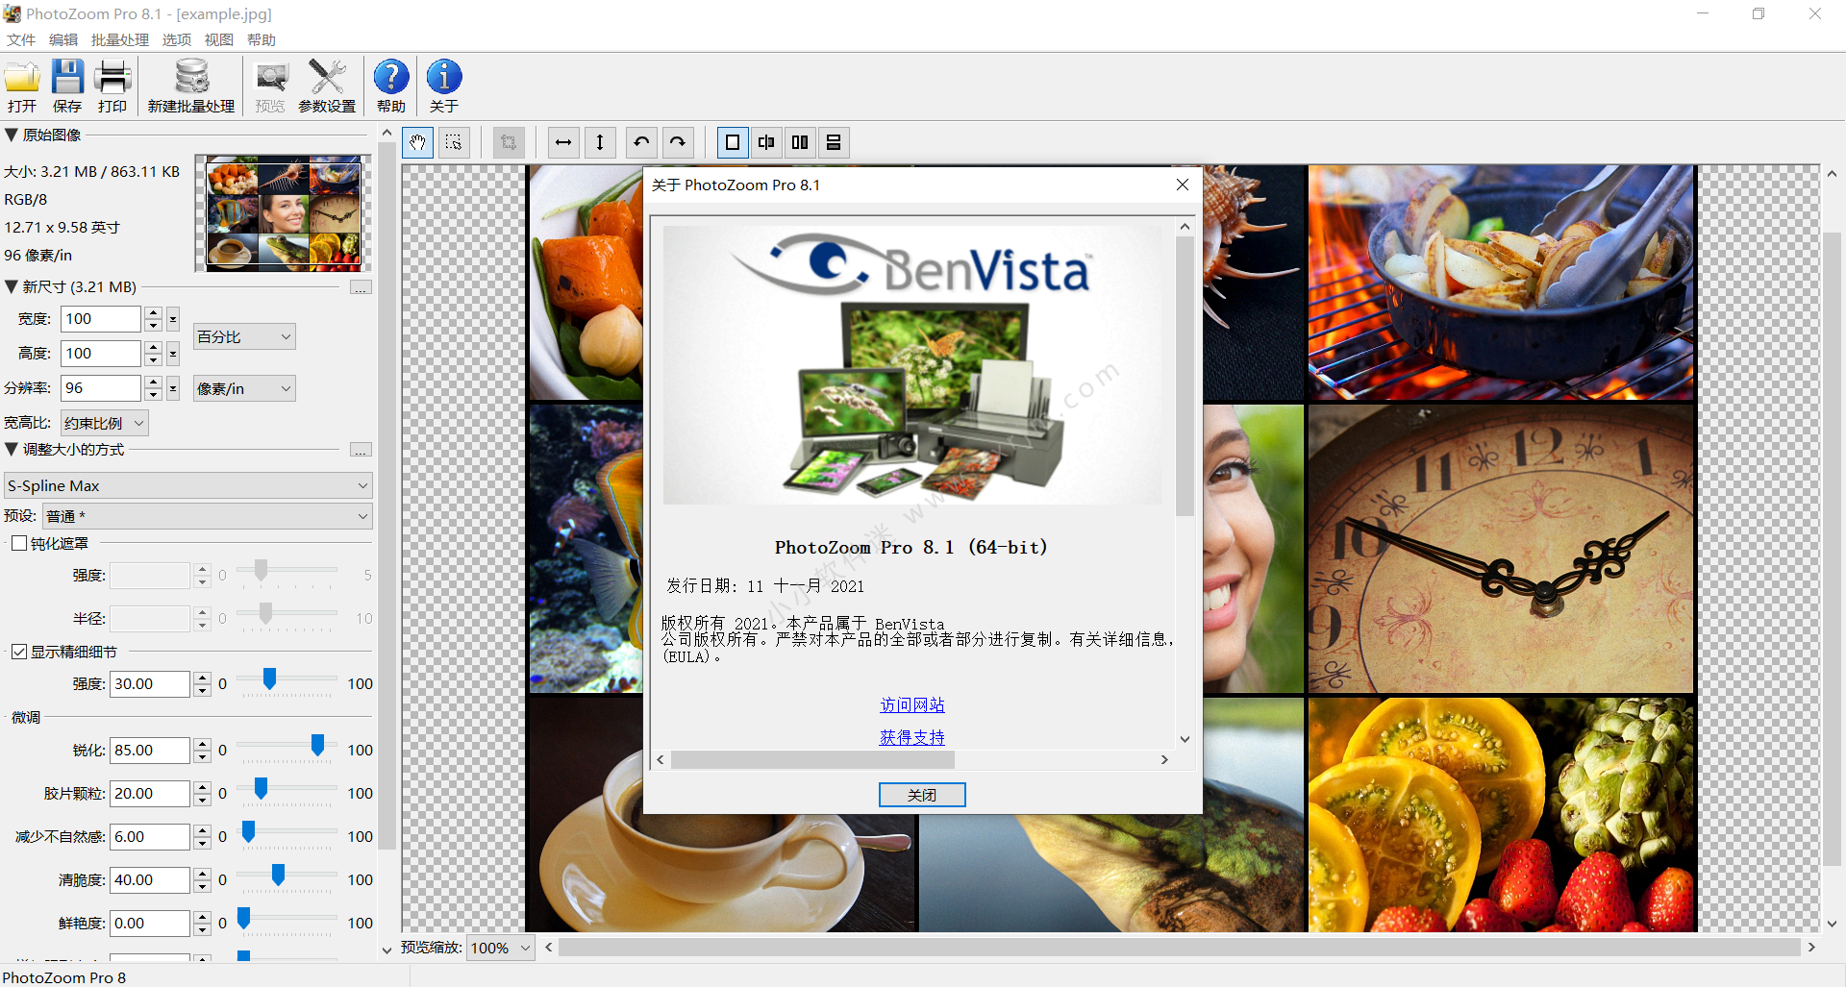Open the 帮助 menu in menu bar

click(262, 39)
